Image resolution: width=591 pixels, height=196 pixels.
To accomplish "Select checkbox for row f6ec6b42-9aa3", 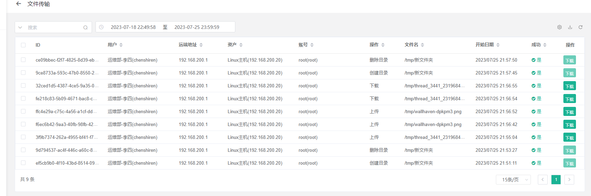I will click(x=23, y=124).
